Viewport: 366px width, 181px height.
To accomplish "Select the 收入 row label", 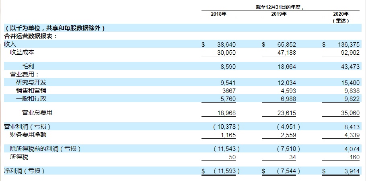I will pos(10,45).
